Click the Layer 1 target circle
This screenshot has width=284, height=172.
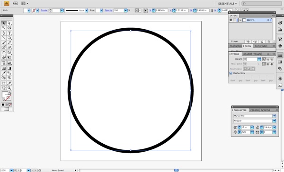click(268, 20)
